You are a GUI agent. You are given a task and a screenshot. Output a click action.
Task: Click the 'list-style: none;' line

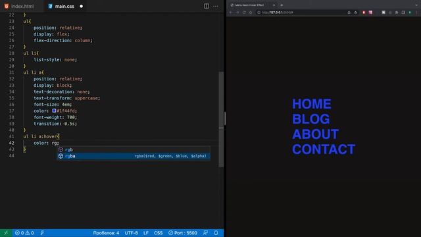[55, 60]
